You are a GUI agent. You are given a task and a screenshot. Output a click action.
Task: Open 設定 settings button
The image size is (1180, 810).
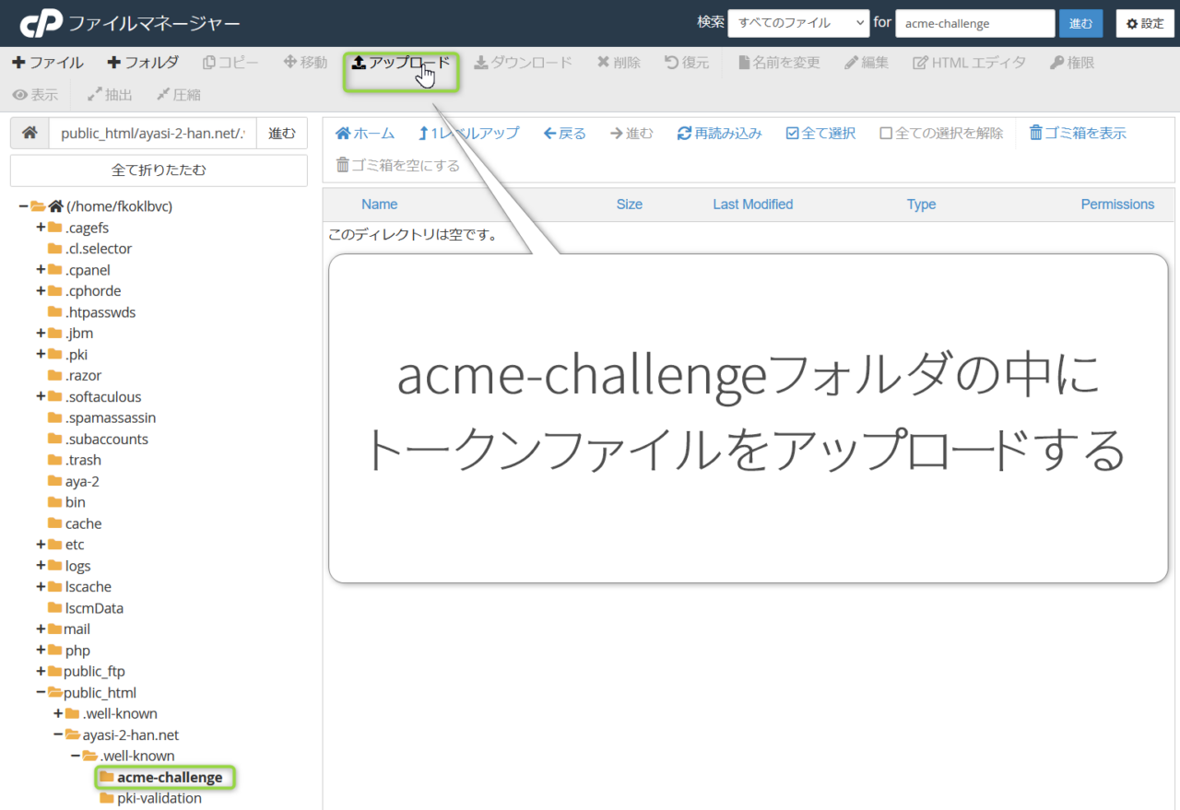[x=1145, y=23]
